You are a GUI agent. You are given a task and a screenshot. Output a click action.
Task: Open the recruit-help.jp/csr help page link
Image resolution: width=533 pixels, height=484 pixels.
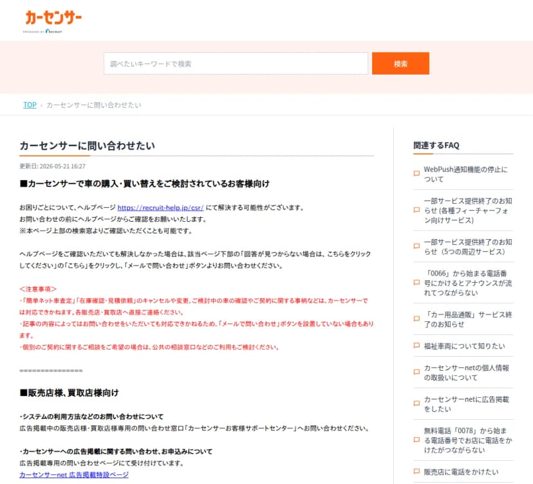[x=160, y=208]
